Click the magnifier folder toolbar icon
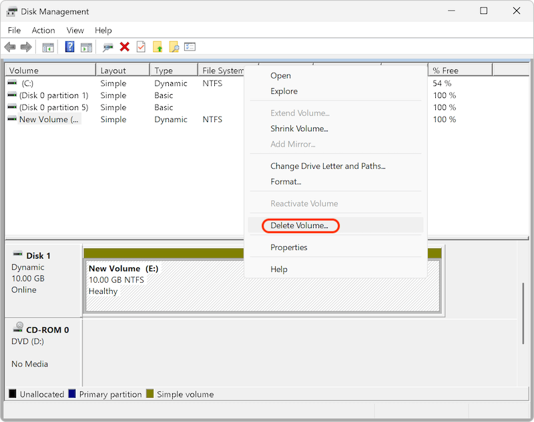 click(174, 47)
